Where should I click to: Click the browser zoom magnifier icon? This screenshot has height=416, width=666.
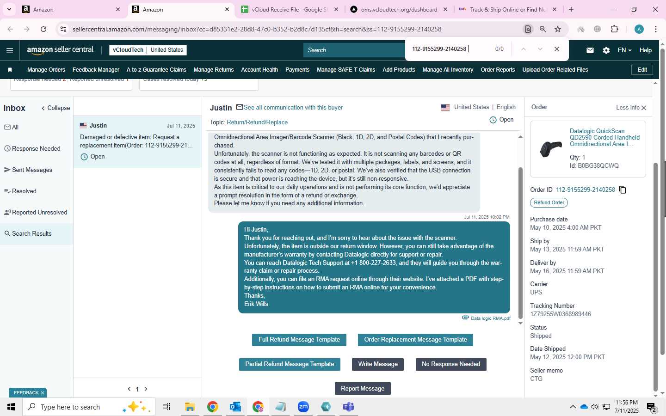[543, 29]
